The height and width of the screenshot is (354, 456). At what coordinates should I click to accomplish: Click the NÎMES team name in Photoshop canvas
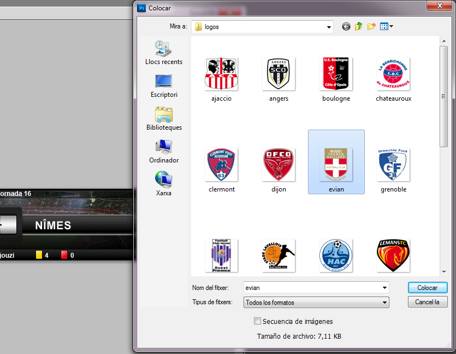pyautogui.click(x=53, y=225)
